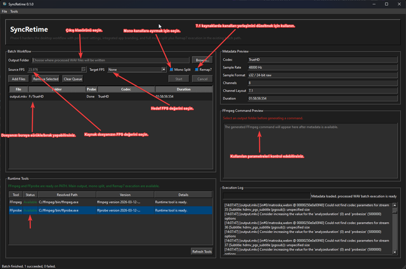406x269 pixels.
Task: Click the Output Folder input field
Action: pyautogui.click(x=111, y=60)
